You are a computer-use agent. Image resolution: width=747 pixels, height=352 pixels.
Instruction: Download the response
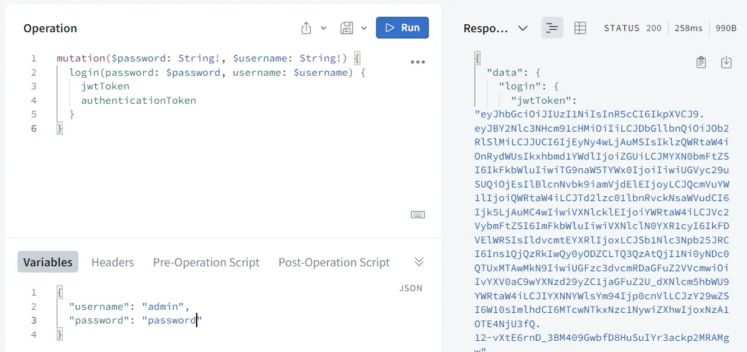(726, 62)
